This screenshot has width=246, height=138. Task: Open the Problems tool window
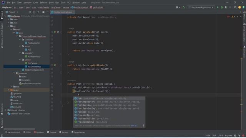click(39, 132)
